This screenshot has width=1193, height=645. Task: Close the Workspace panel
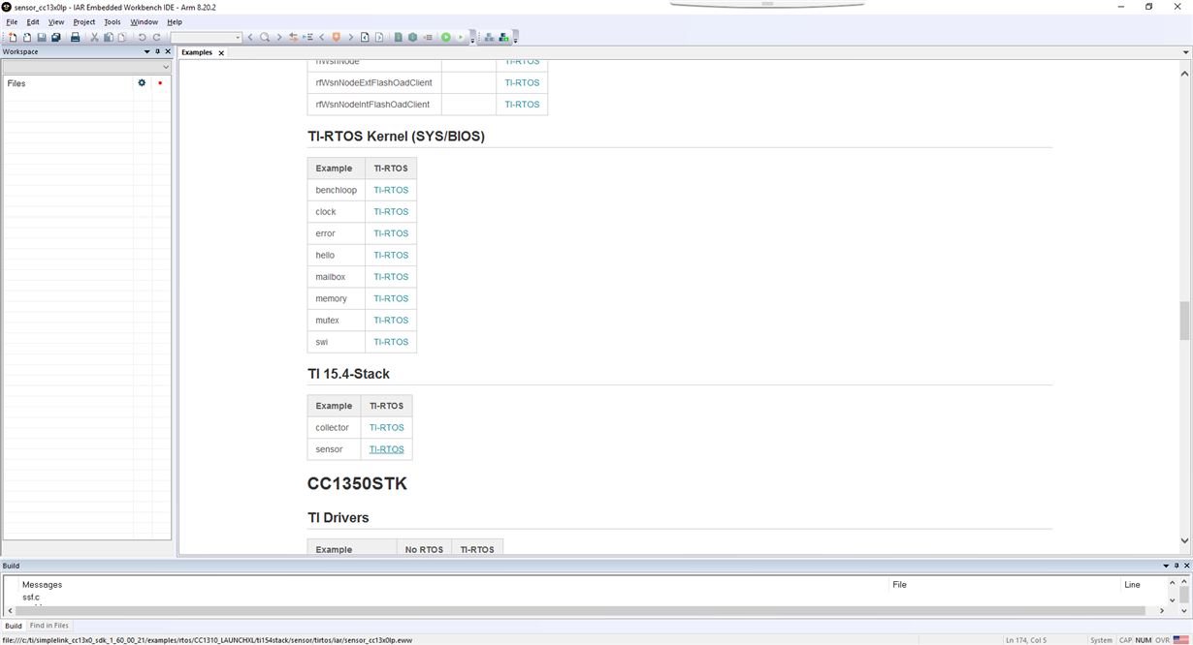pyautogui.click(x=168, y=52)
